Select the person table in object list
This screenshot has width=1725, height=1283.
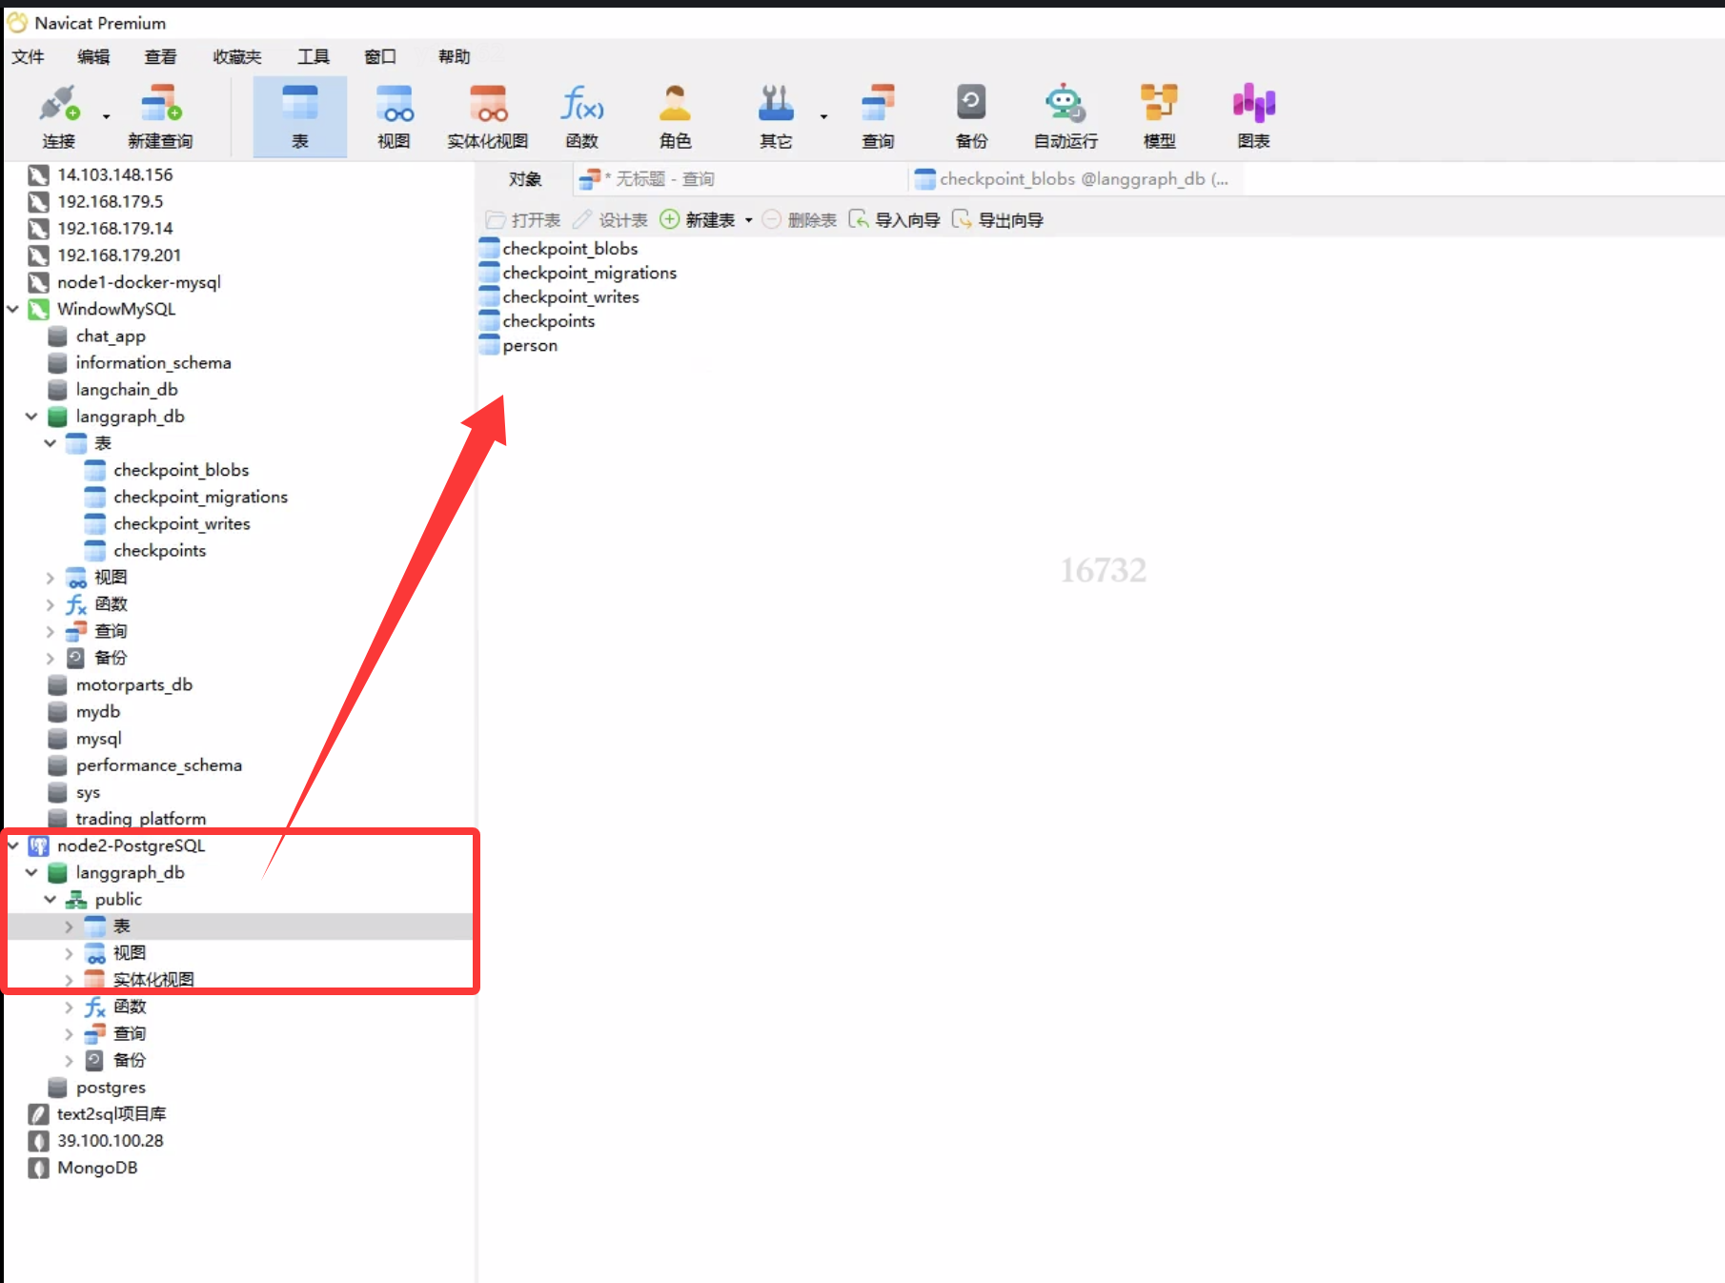point(530,346)
